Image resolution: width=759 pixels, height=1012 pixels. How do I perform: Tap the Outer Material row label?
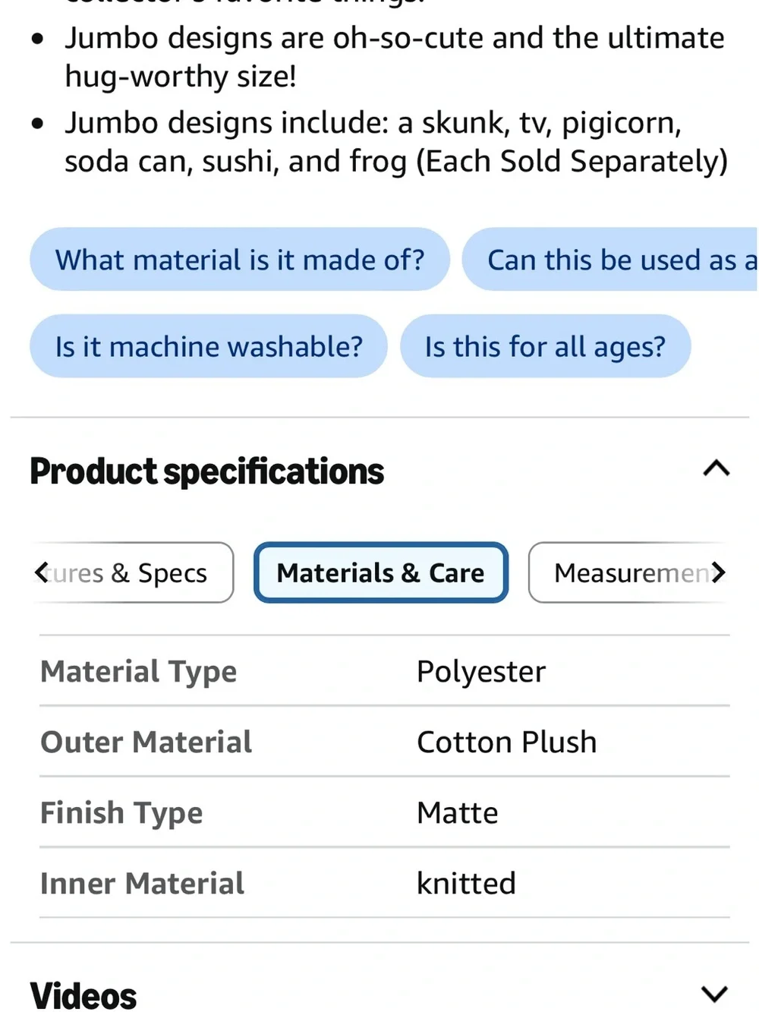146,742
